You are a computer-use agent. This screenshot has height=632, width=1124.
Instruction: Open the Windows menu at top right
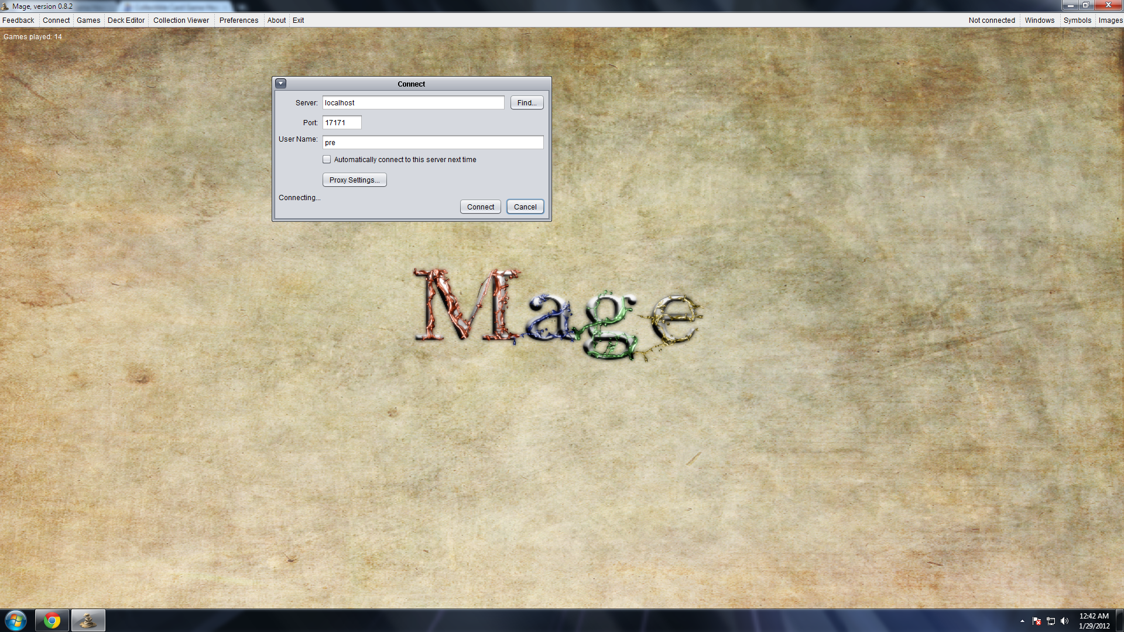1039,20
